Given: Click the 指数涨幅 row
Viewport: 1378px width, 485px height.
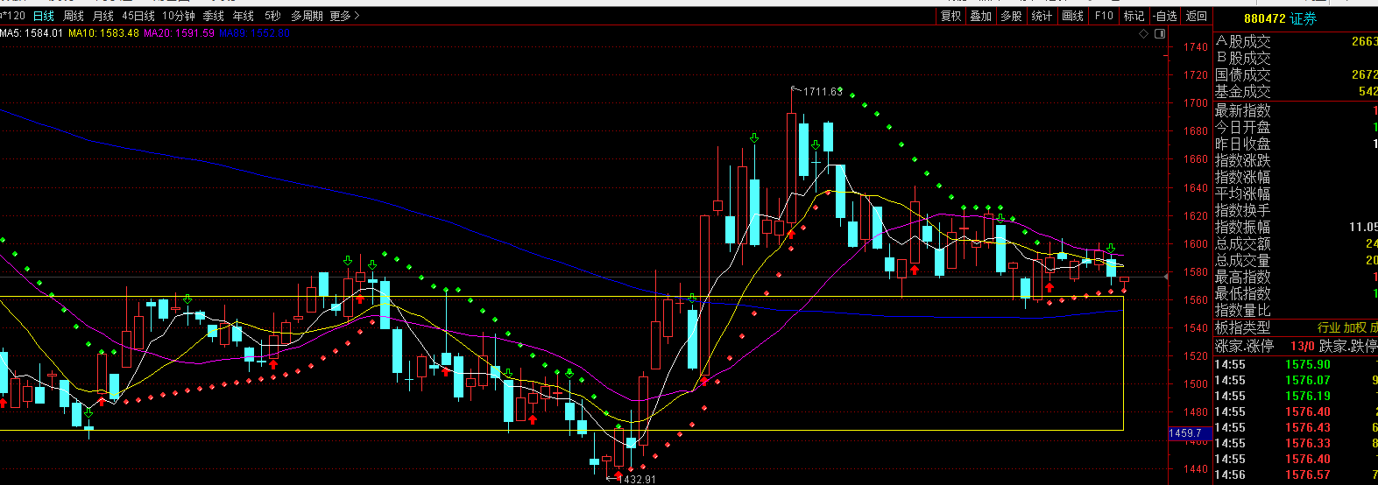Looking at the screenshot, I should pos(1296,177).
